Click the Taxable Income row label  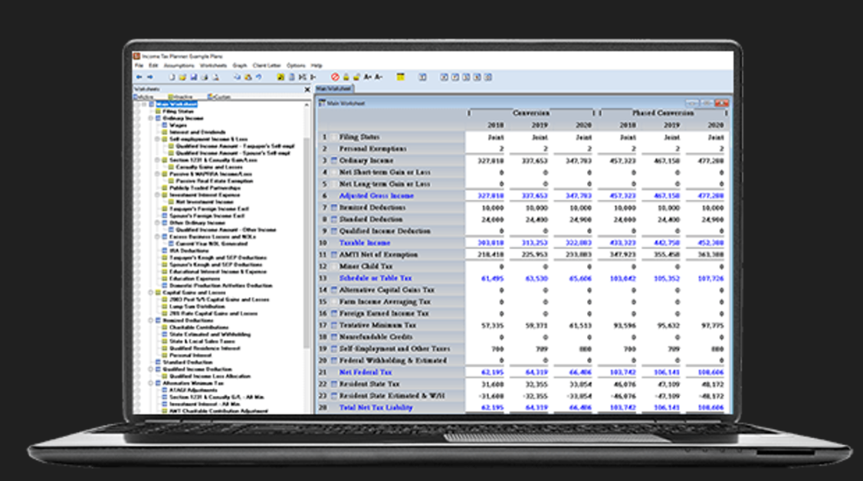(366, 243)
